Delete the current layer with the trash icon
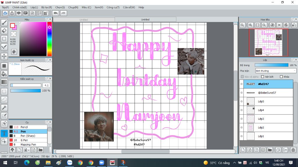The width and height of the screenshot is (298, 167). 293,150
